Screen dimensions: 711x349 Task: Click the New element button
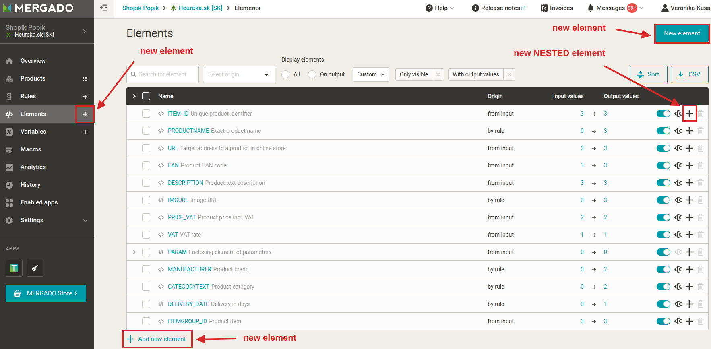coord(682,33)
